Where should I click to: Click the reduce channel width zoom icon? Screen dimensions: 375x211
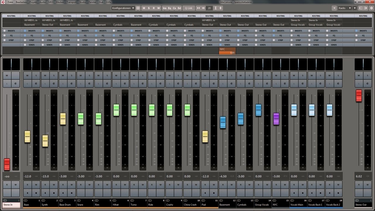(x=198, y=8)
